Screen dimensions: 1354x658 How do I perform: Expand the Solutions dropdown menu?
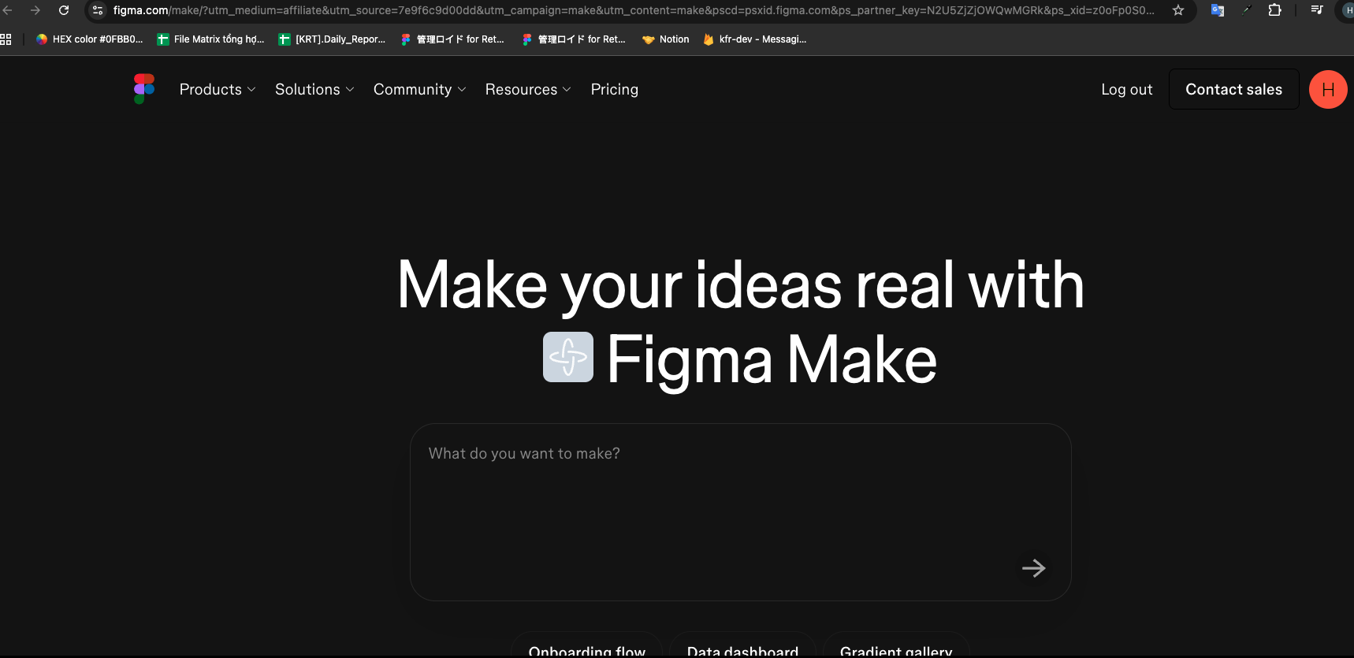(314, 90)
